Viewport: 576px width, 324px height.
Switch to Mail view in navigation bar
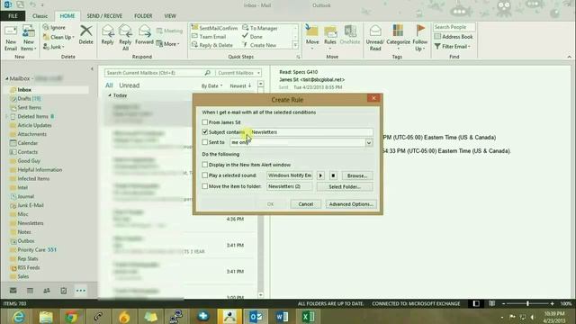tap(13, 291)
